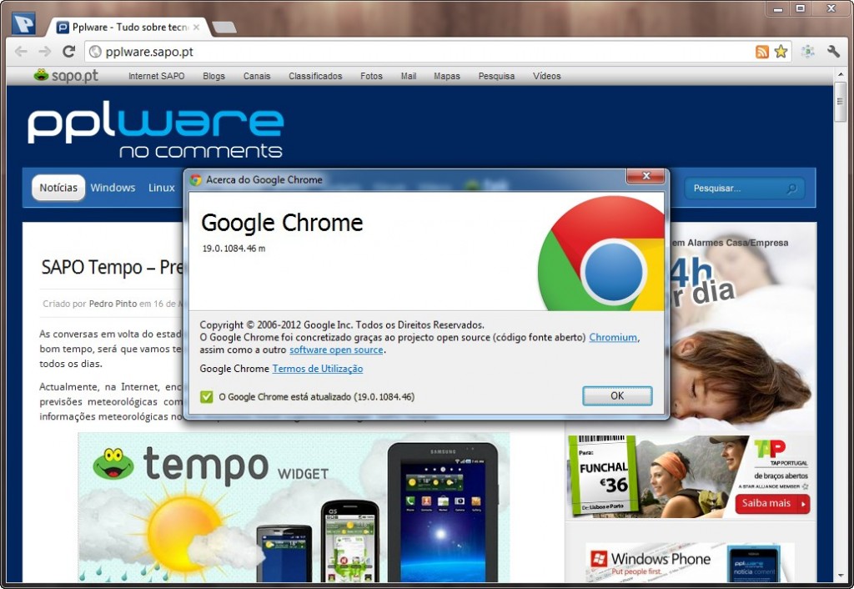Image resolution: width=854 pixels, height=589 pixels.
Task: Open the Chromium link in the dialog
Action: (613, 337)
